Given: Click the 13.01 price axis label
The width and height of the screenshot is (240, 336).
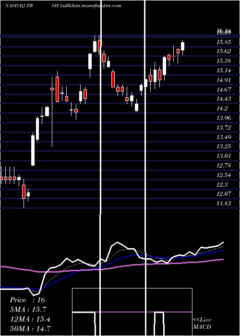Looking at the screenshot, I should [x=224, y=156].
